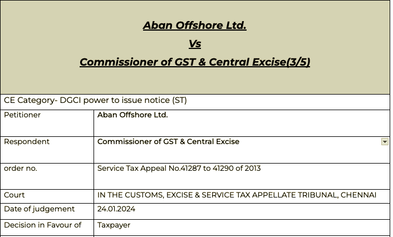Select the Taxpayer decision value cell
Screen dimensions: 393x237
242,228
